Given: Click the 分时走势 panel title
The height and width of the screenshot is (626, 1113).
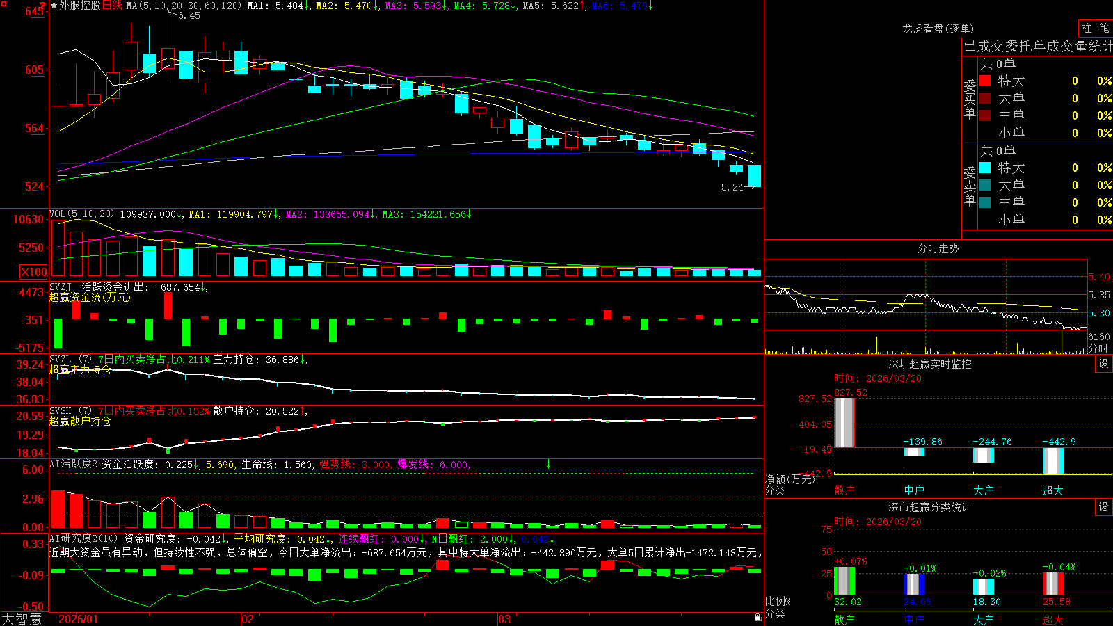Looking at the screenshot, I should (x=938, y=248).
